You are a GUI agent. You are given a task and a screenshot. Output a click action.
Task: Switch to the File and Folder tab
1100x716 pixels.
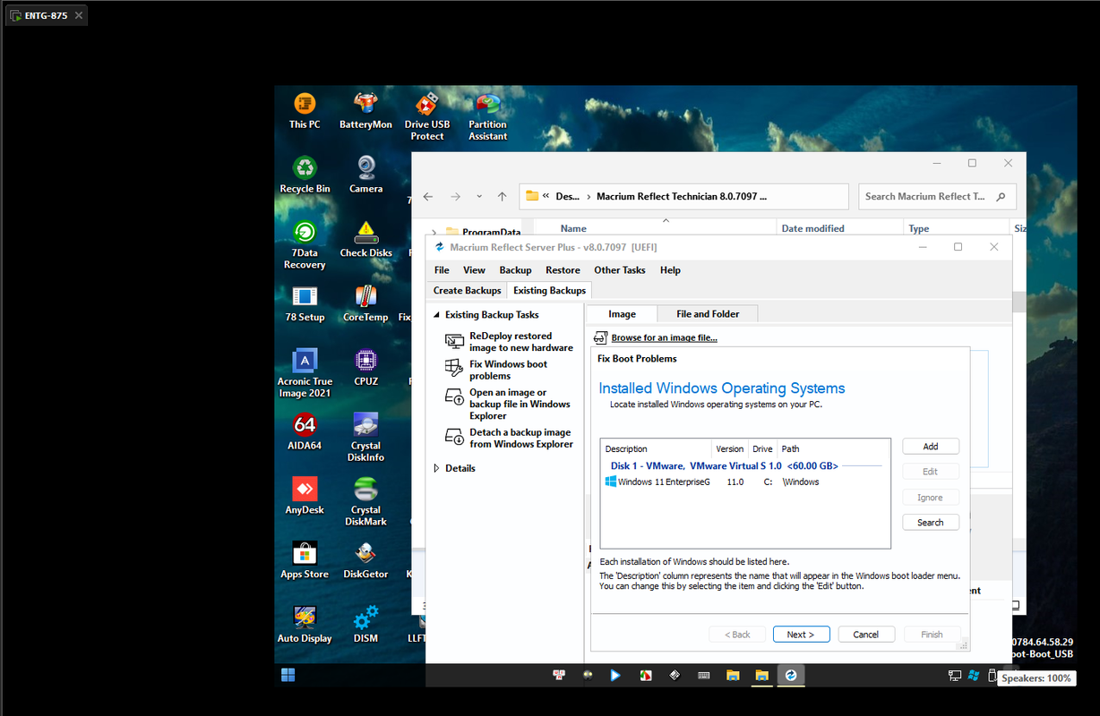coord(708,314)
